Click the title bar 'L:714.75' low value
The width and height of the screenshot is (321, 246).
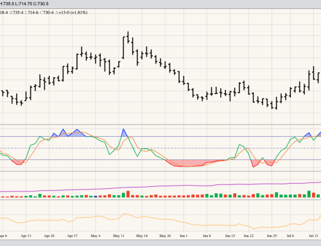tap(24, 4)
